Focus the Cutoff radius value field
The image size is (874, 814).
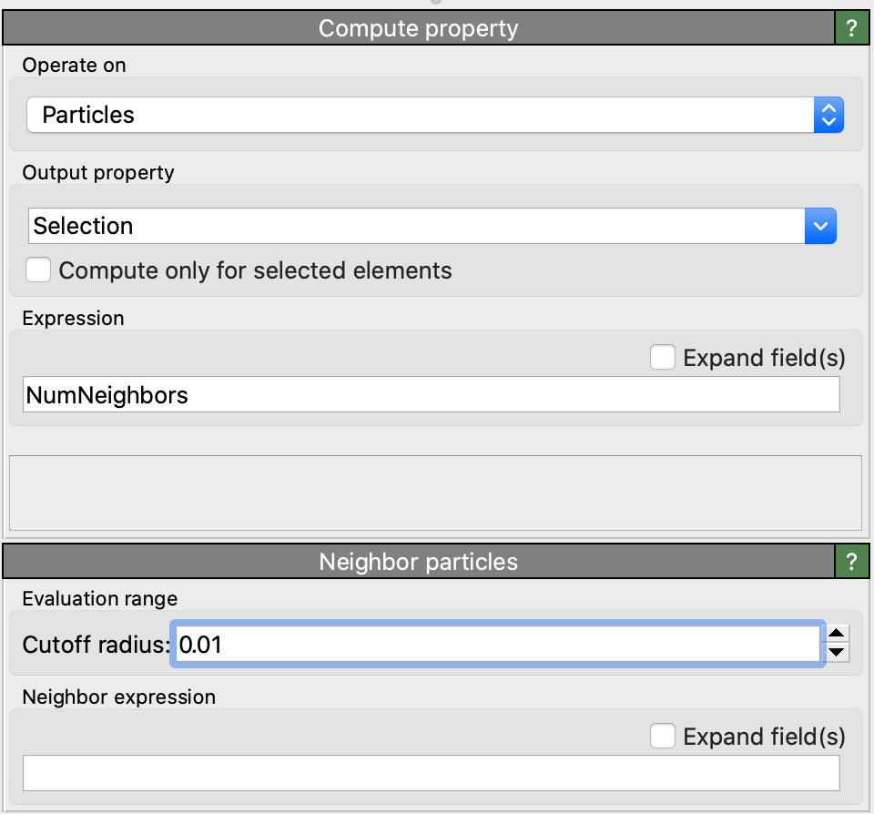coord(498,646)
